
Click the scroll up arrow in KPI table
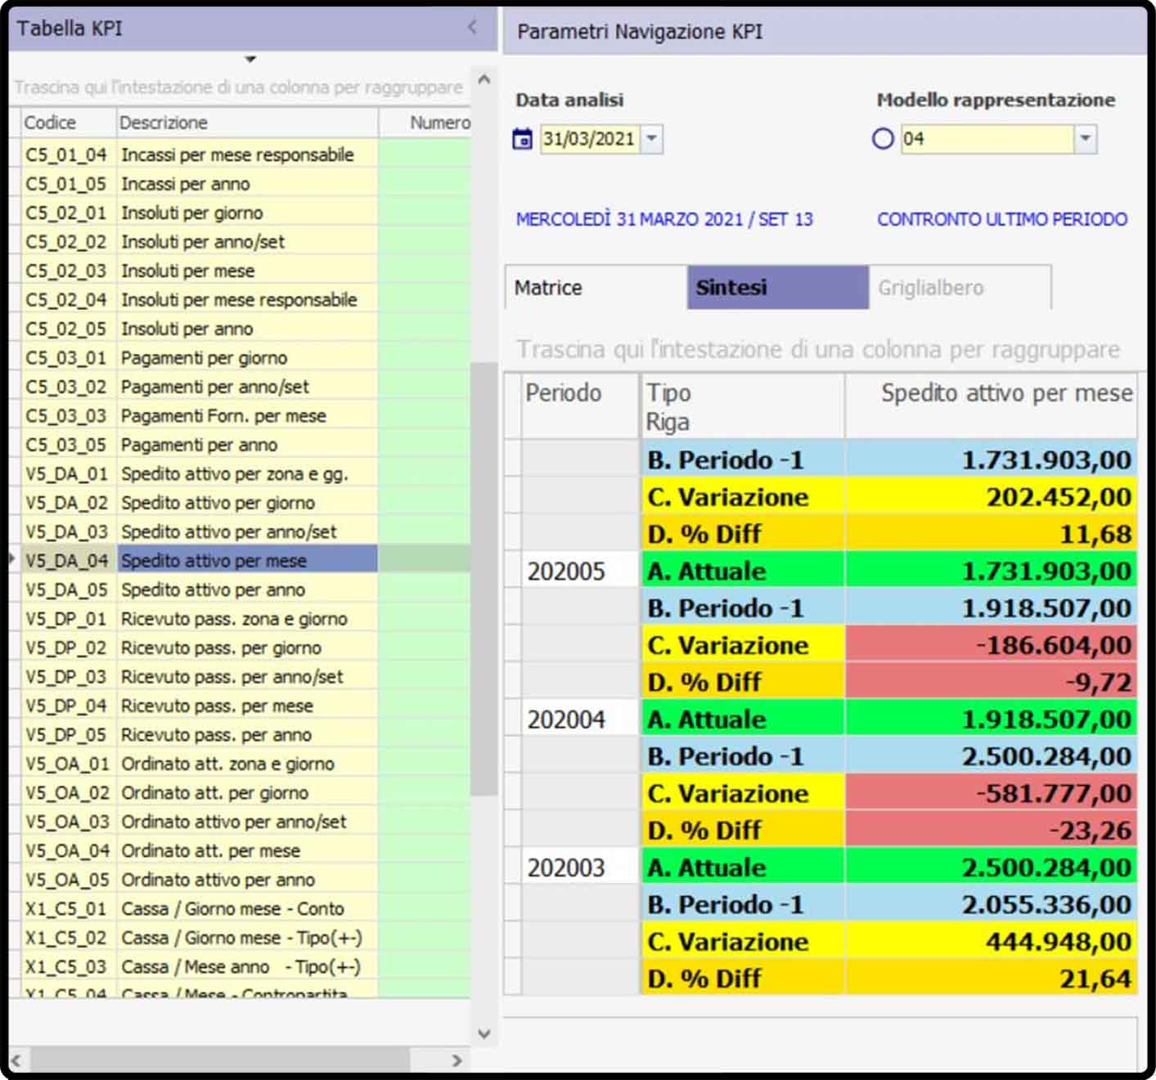point(484,80)
